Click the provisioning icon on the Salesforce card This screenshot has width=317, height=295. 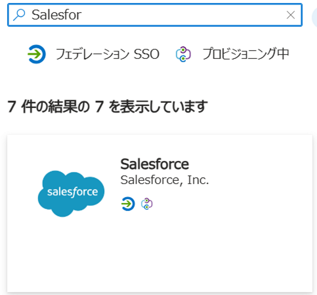pyautogui.click(x=146, y=204)
